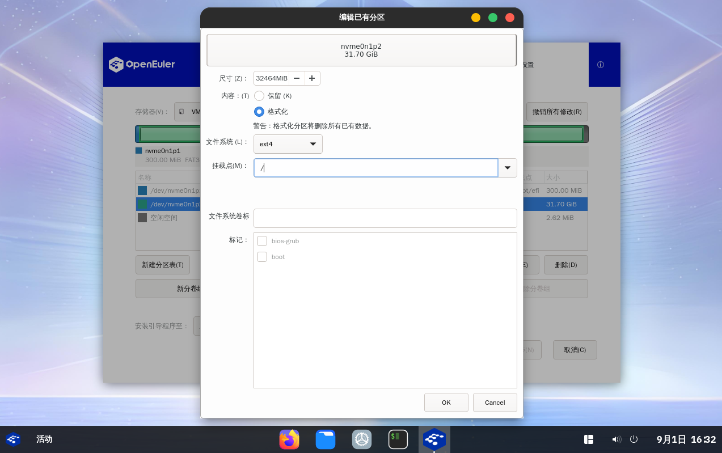Toggle the bios-grub flag checkbox
722x453 pixels.
(262, 241)
